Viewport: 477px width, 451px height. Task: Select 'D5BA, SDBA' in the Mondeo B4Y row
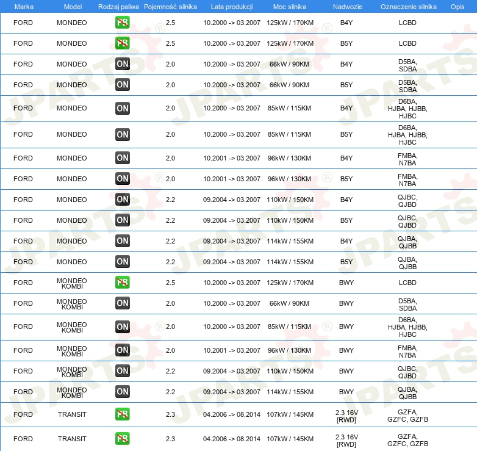407,65
